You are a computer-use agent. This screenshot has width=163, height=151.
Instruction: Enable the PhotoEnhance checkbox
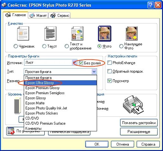pos(109,63)
